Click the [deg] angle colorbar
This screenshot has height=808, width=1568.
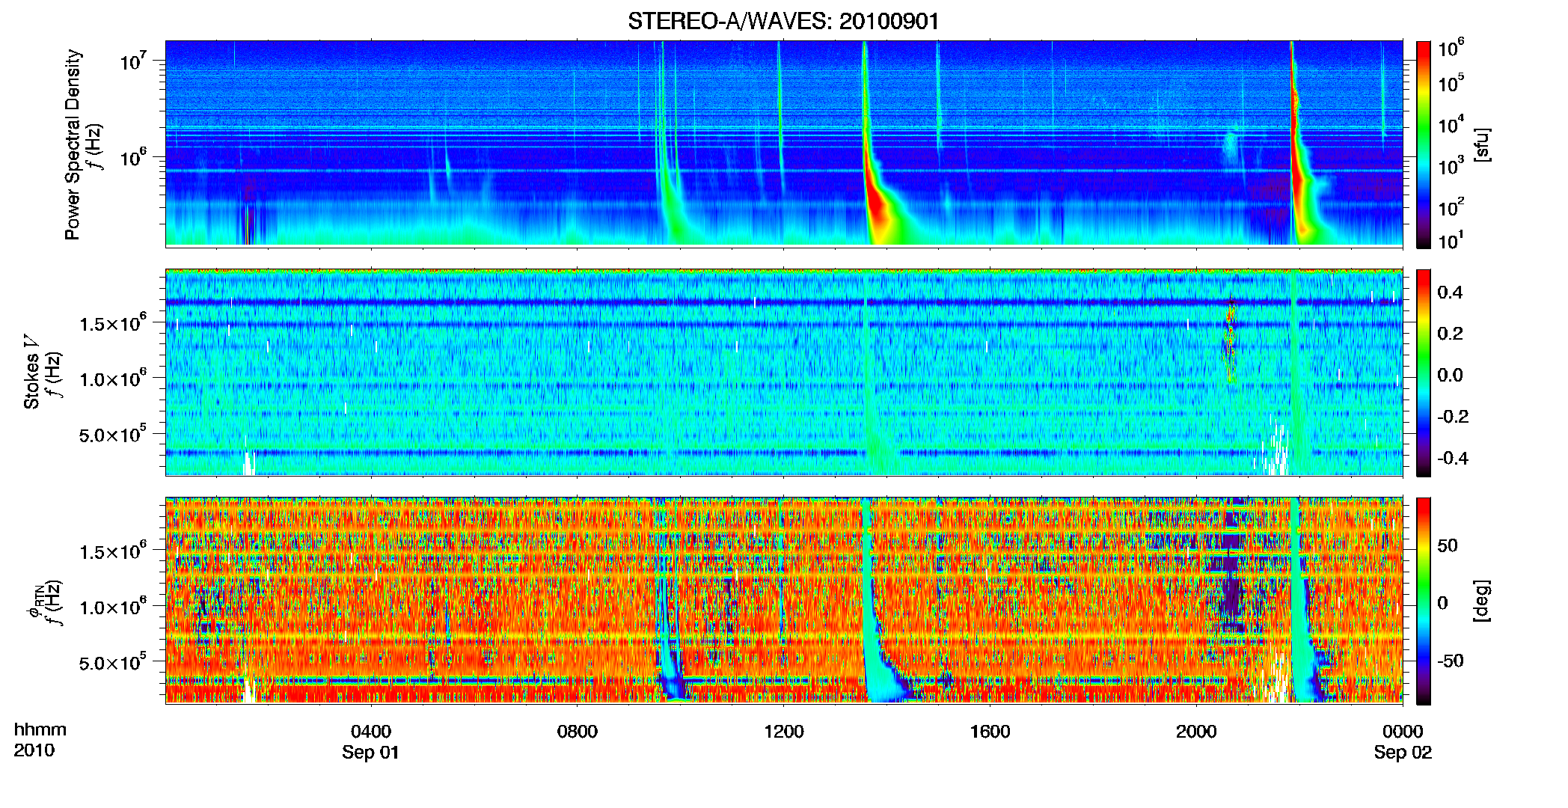click(1424, 601)
